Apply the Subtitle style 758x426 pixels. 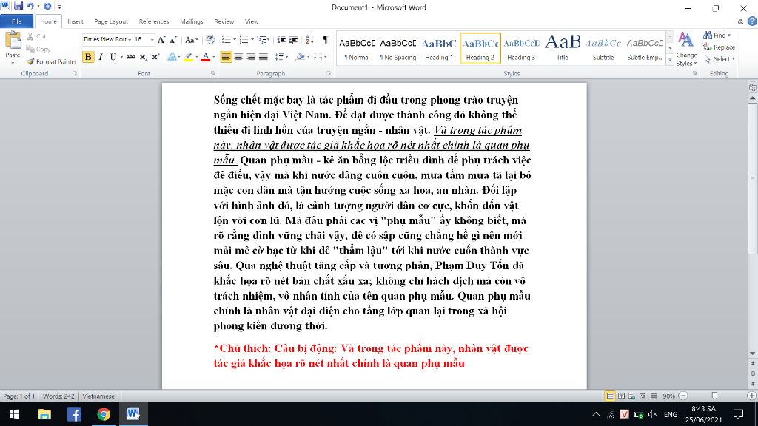(x=603, y=48)
